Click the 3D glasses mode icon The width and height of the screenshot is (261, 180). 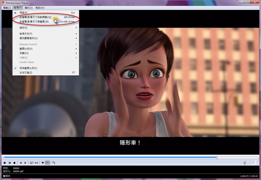click(x=47, y=163)
